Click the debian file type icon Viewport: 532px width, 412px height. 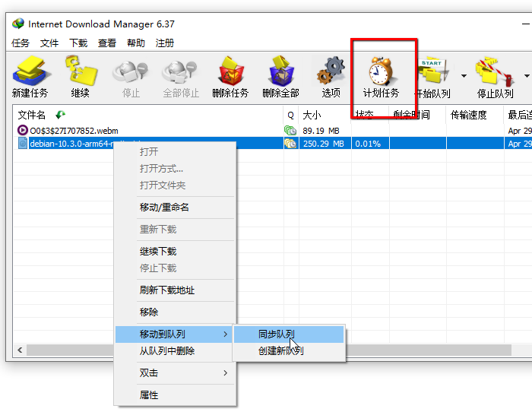point(22,143)
